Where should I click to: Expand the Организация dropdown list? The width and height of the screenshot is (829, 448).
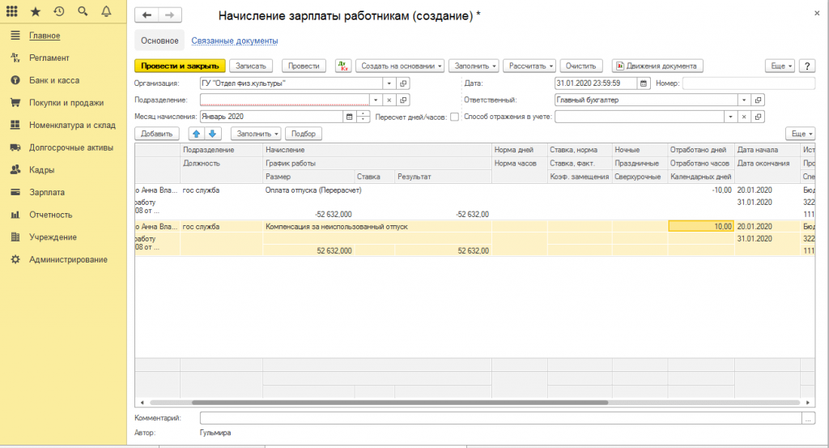point(389,83)
